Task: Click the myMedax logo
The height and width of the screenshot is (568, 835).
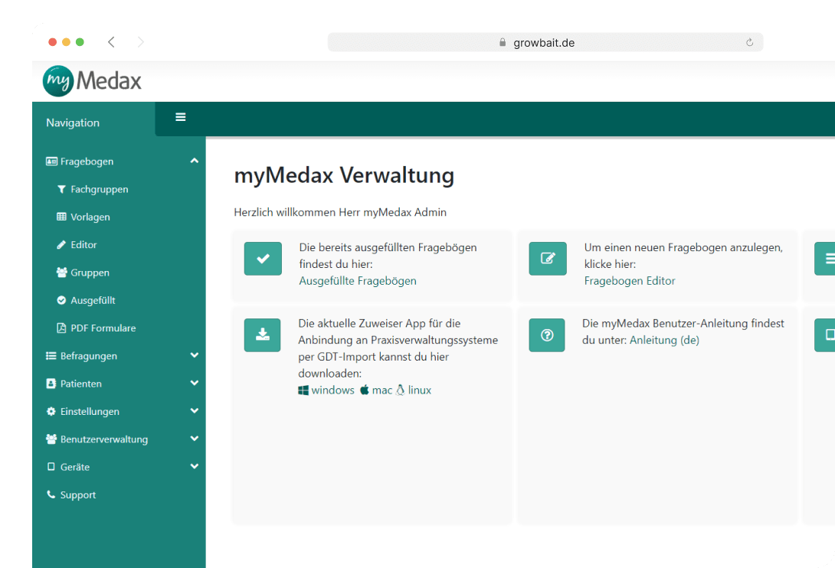Action: click(x=92, y=81)
